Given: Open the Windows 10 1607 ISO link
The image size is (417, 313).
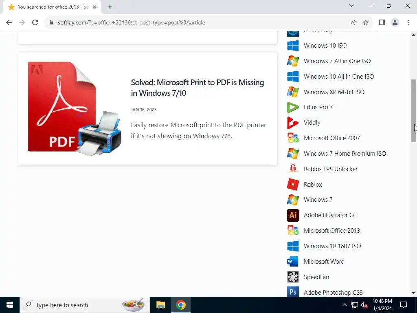Looking at the screenshot, I should tap(332, 246).
